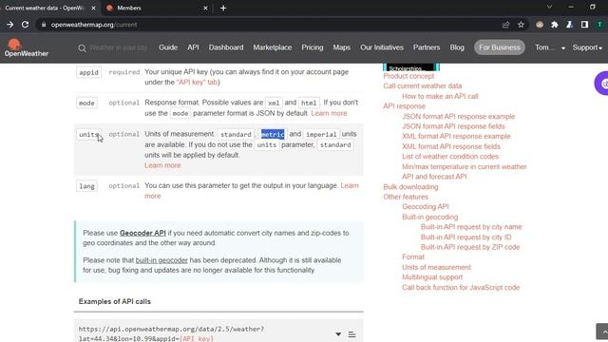Screen dimensions: 608x342
Task: Open Built-in API request by city name
Action: [471, 227]
